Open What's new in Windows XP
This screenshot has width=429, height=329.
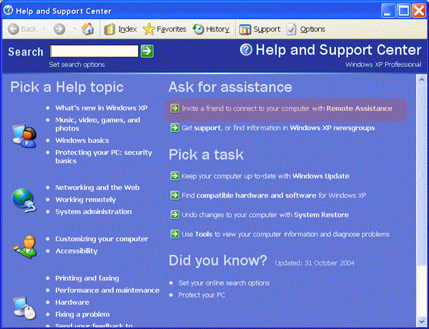(x=102, y=108)
